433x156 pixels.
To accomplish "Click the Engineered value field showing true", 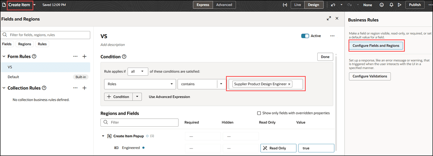I will (316, 148).
